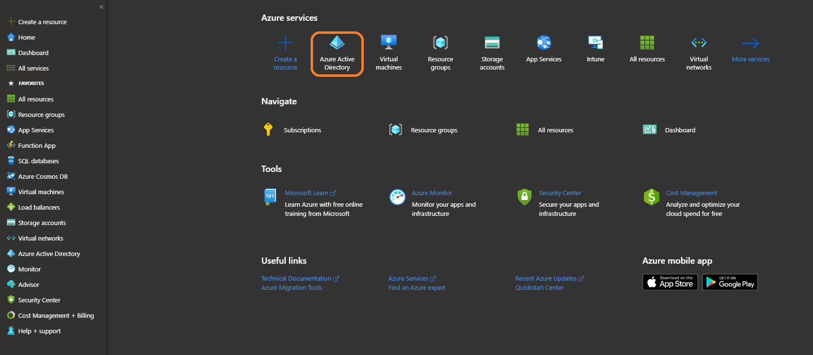Click the Microsoft Learn 101 icon

(270, 197)
